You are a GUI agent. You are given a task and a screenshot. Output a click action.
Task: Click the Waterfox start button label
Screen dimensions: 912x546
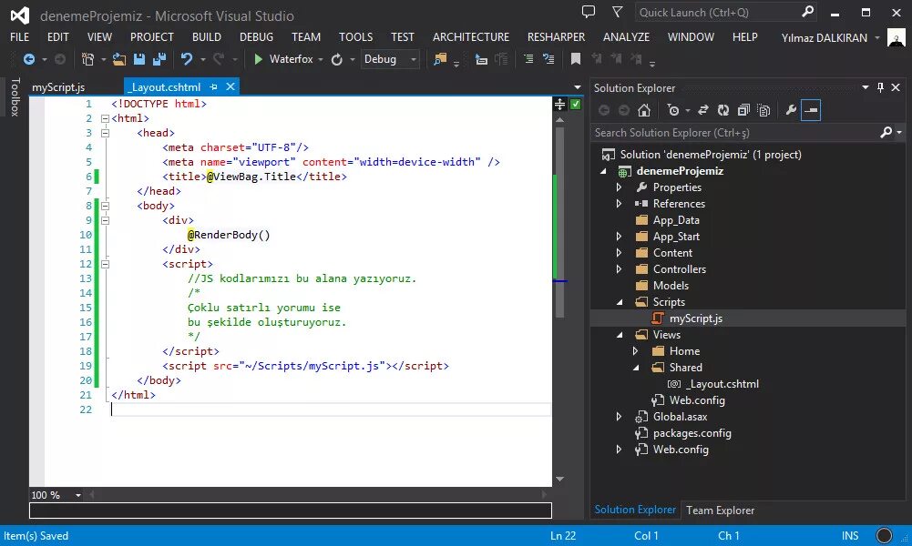pyautogui.click(x=291, y=59)
